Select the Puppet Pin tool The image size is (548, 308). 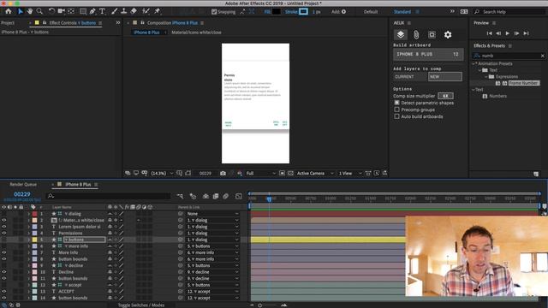158,11
